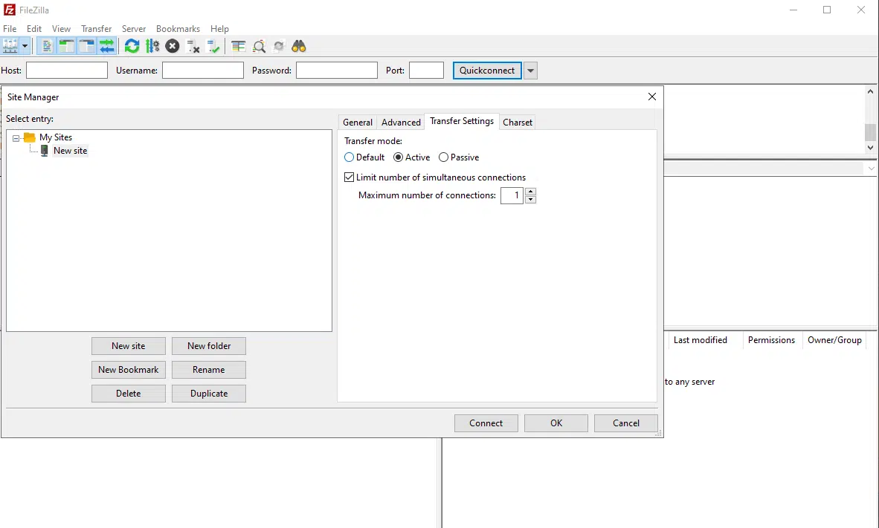Screen dimensions: 879x528
Task: Toggle transfer queue display icon
Action: pyautogui.click(x=106, y=46)
